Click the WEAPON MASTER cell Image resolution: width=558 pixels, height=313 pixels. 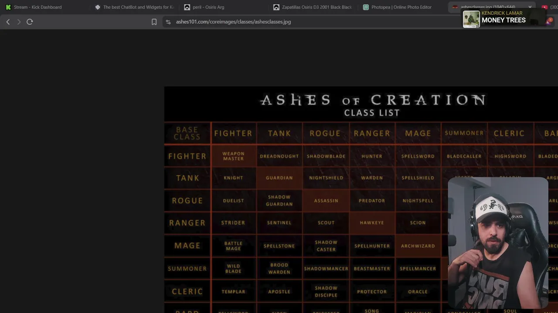coord(233,156)
